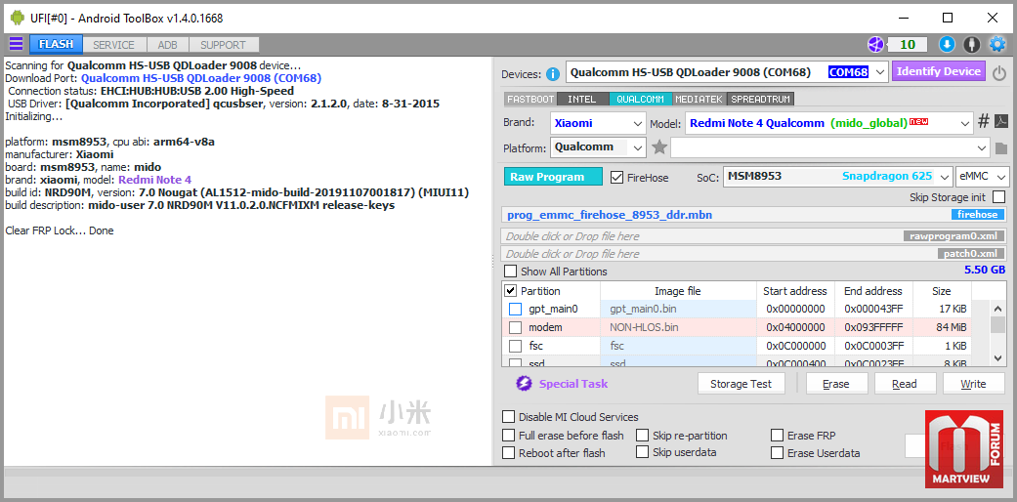The height and width of the screenshot is (502, 1017).
Task: Check the fsc partition checkbox
Action: (515, 346)
